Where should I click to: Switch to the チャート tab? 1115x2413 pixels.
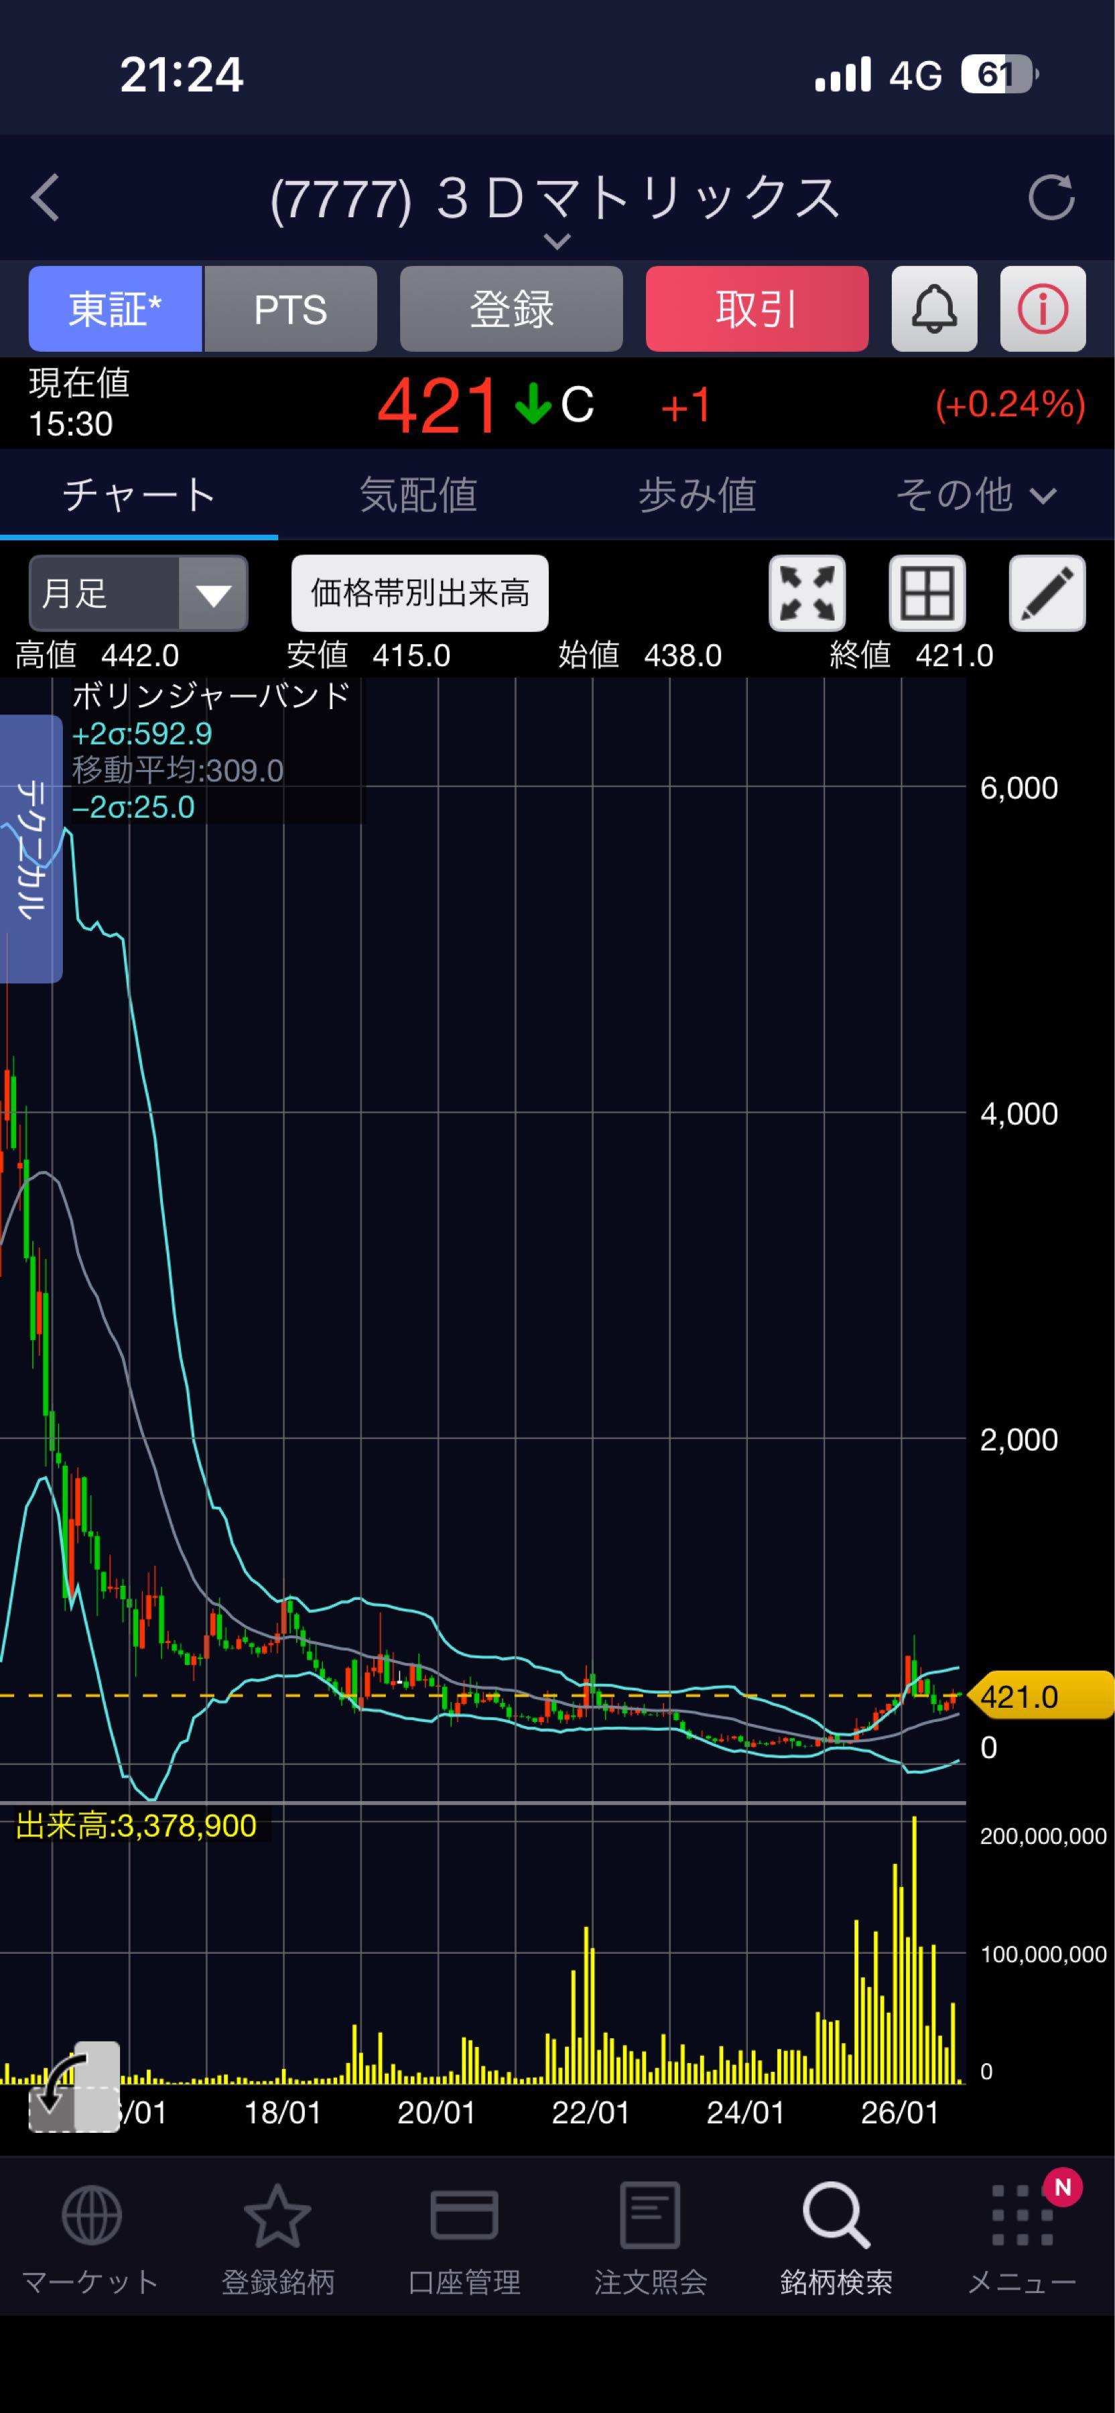(x=139, y=495)
